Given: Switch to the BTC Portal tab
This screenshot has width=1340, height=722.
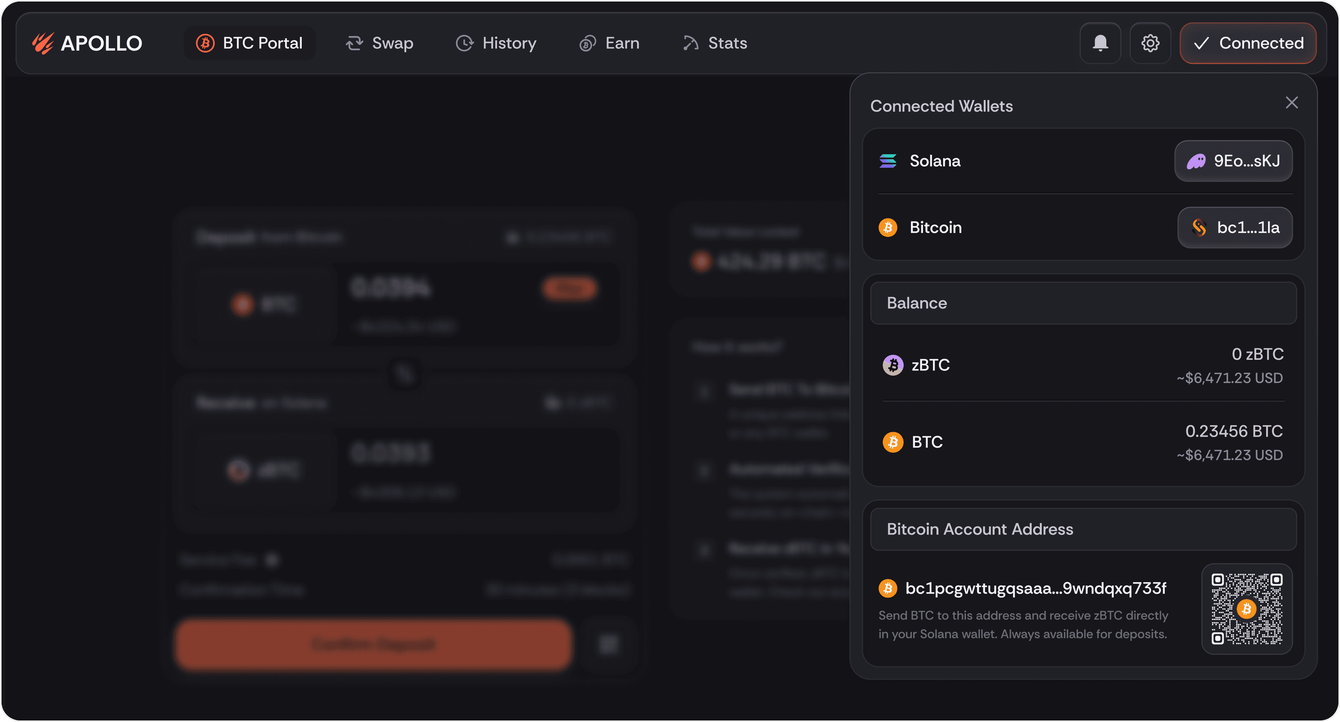Looking at the screenshot, I should [249, 43].
